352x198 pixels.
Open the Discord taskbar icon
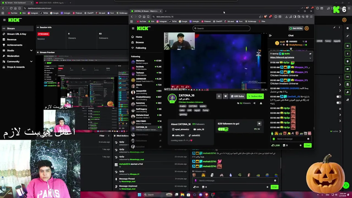200,195
